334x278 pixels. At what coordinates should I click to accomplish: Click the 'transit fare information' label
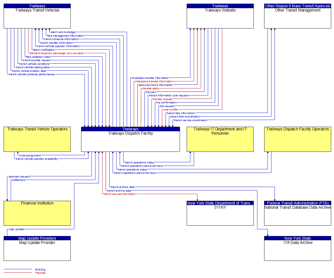pos(181,113)
